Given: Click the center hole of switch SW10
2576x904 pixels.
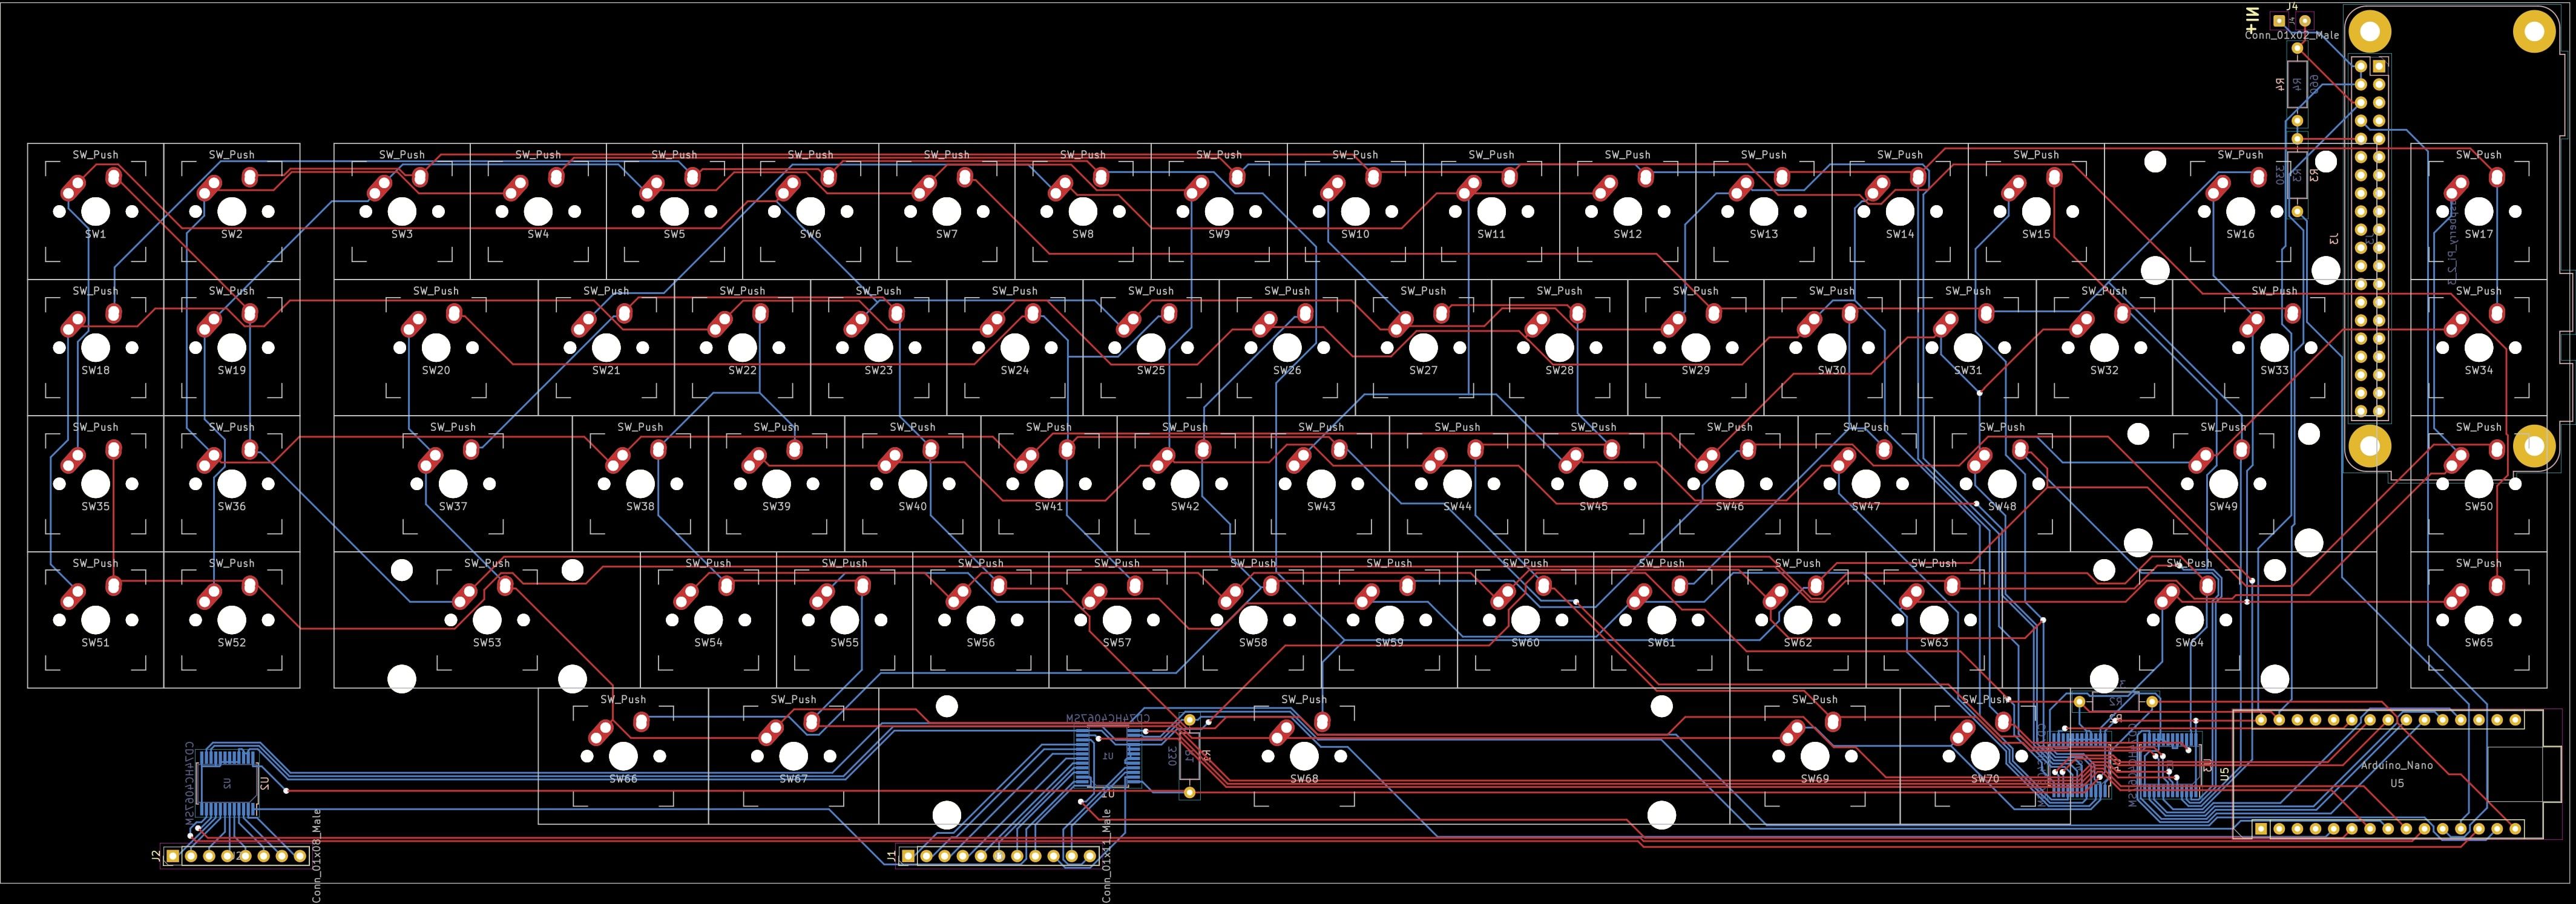Looking at the screenshot, I should pyautogui.click(x=1355, y=212).
